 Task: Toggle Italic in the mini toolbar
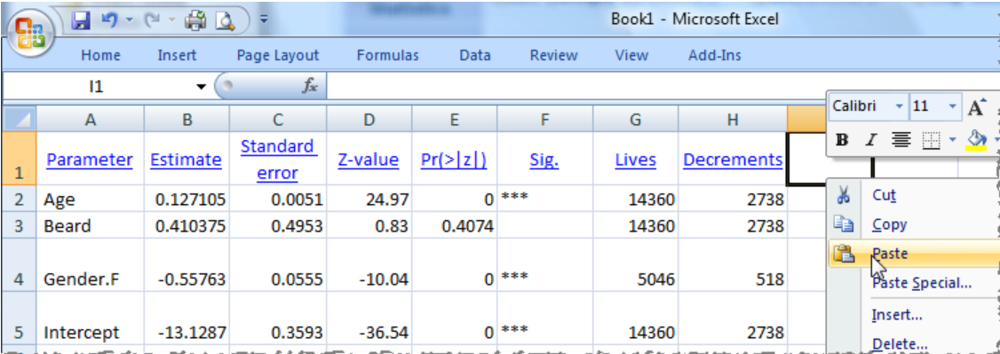(x=871, y=139)
